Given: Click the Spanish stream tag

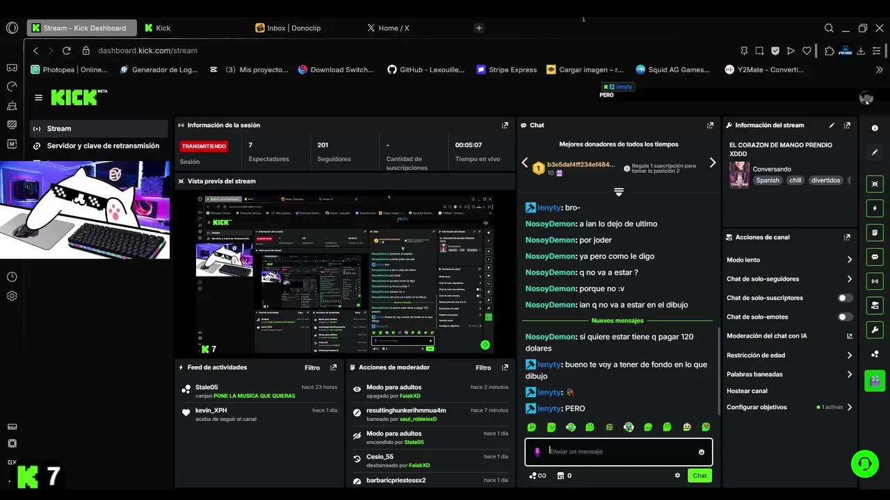Looking at the screenshot, I should (768, 180).
